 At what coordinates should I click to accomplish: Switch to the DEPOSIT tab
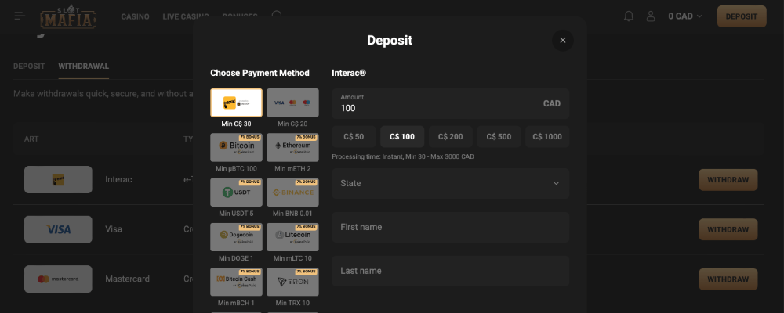[x=29, y=67]
